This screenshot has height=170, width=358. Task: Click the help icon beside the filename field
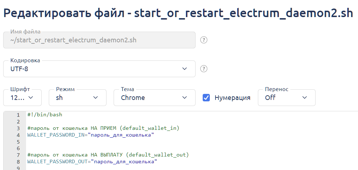click(204, 40)
